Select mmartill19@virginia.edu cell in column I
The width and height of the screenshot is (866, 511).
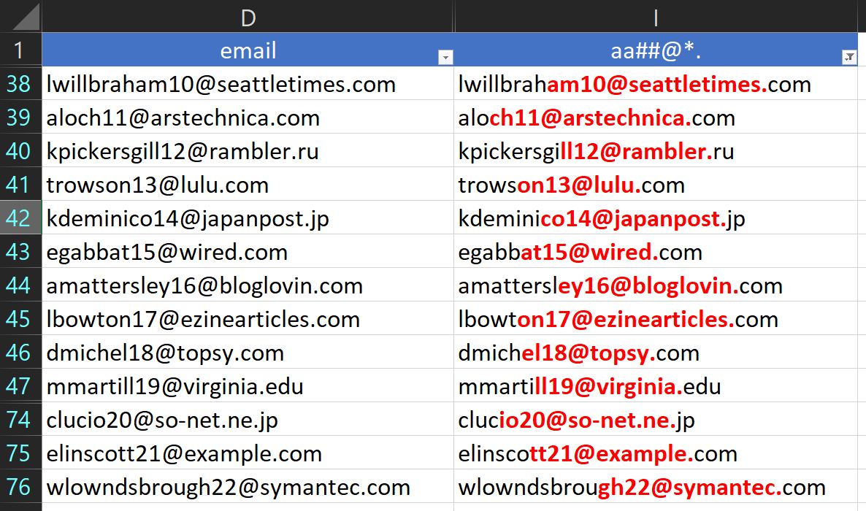(x=590, y=386)
